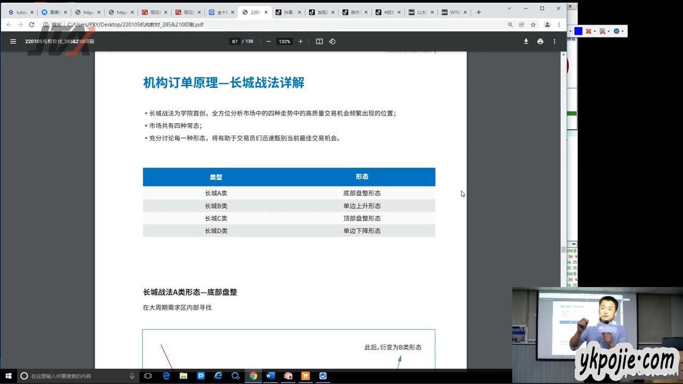Click the page number input field
The image size is (683, 384).
(235, 42)
